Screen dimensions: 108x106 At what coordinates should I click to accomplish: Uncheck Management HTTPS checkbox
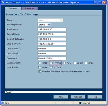[51, 63]
